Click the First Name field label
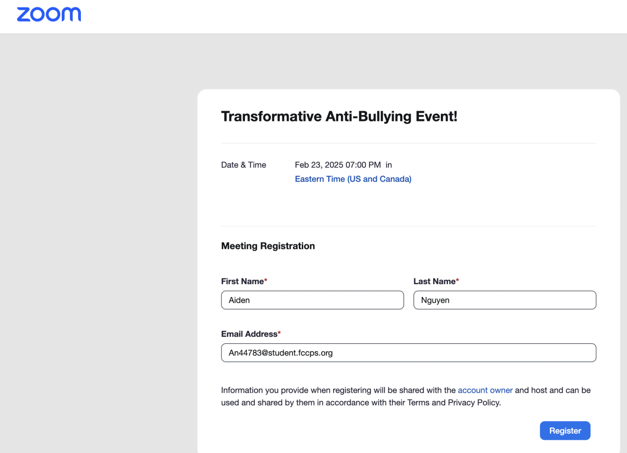 (x=242, y=282)
